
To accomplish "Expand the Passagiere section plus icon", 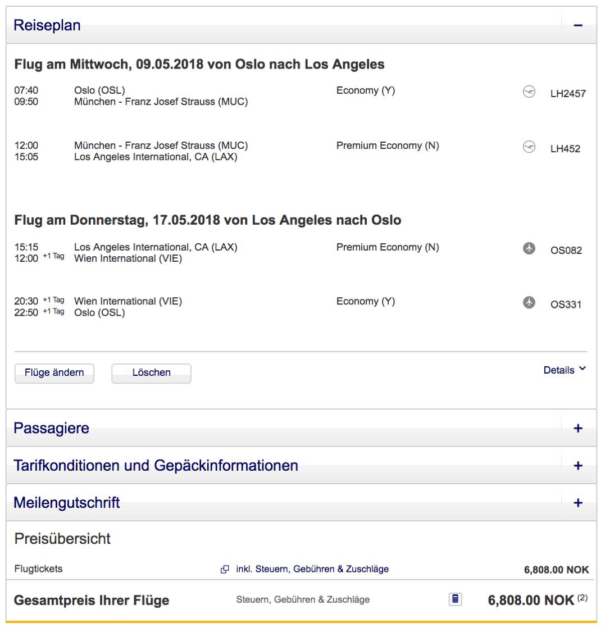I will tap(578, 428).
